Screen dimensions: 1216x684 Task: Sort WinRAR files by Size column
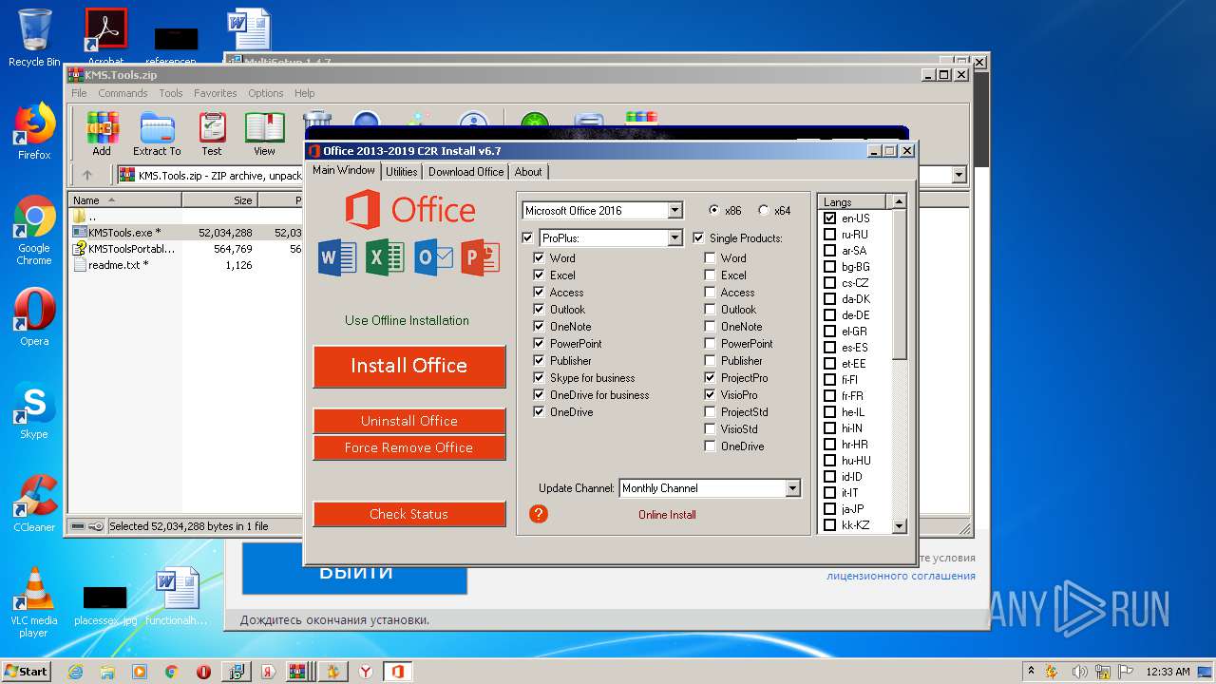pyautogui.click(x=219, y=200)
